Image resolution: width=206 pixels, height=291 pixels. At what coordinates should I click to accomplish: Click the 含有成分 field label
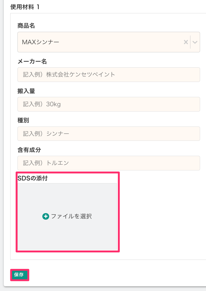29,150
